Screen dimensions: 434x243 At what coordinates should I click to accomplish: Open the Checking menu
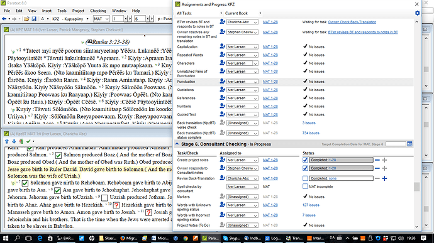pyautogui.click(x=98, y=11)
